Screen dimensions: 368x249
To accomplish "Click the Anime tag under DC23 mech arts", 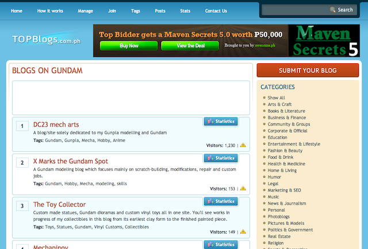I will click(119, 140).
